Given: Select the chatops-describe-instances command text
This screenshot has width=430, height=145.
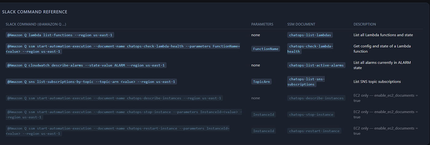Looking at the screenshot, I should pos(114,98).
